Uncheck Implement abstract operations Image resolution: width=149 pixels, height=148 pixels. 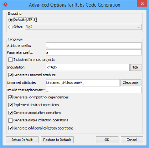(10, 105)
